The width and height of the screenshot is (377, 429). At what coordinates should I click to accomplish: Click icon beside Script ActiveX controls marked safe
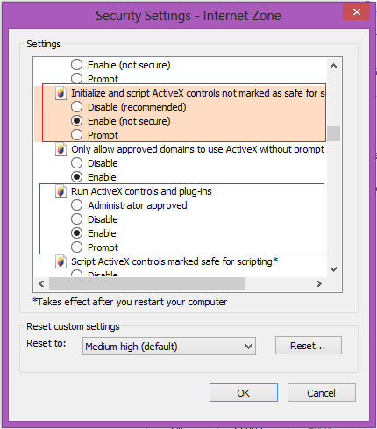coord(60,261)
